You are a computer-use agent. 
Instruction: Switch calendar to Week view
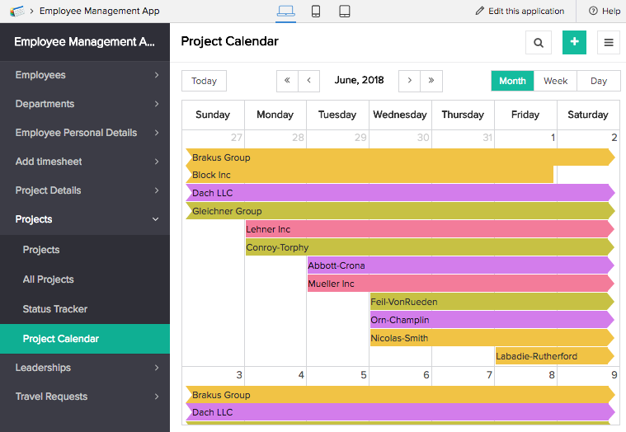point(555,81)
